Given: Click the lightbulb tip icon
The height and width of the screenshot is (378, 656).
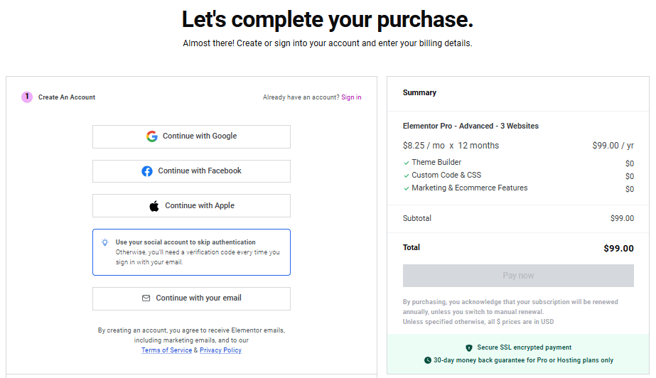Looking at the screenshot, I should point(105,242).
